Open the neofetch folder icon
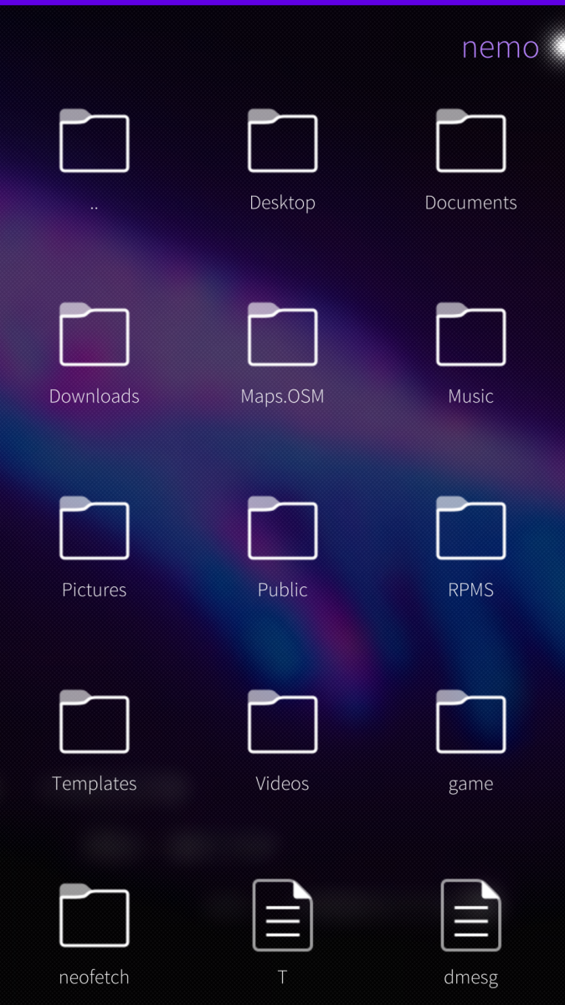Viewport: 565px width, 1005px height. (x=94, y=915)
